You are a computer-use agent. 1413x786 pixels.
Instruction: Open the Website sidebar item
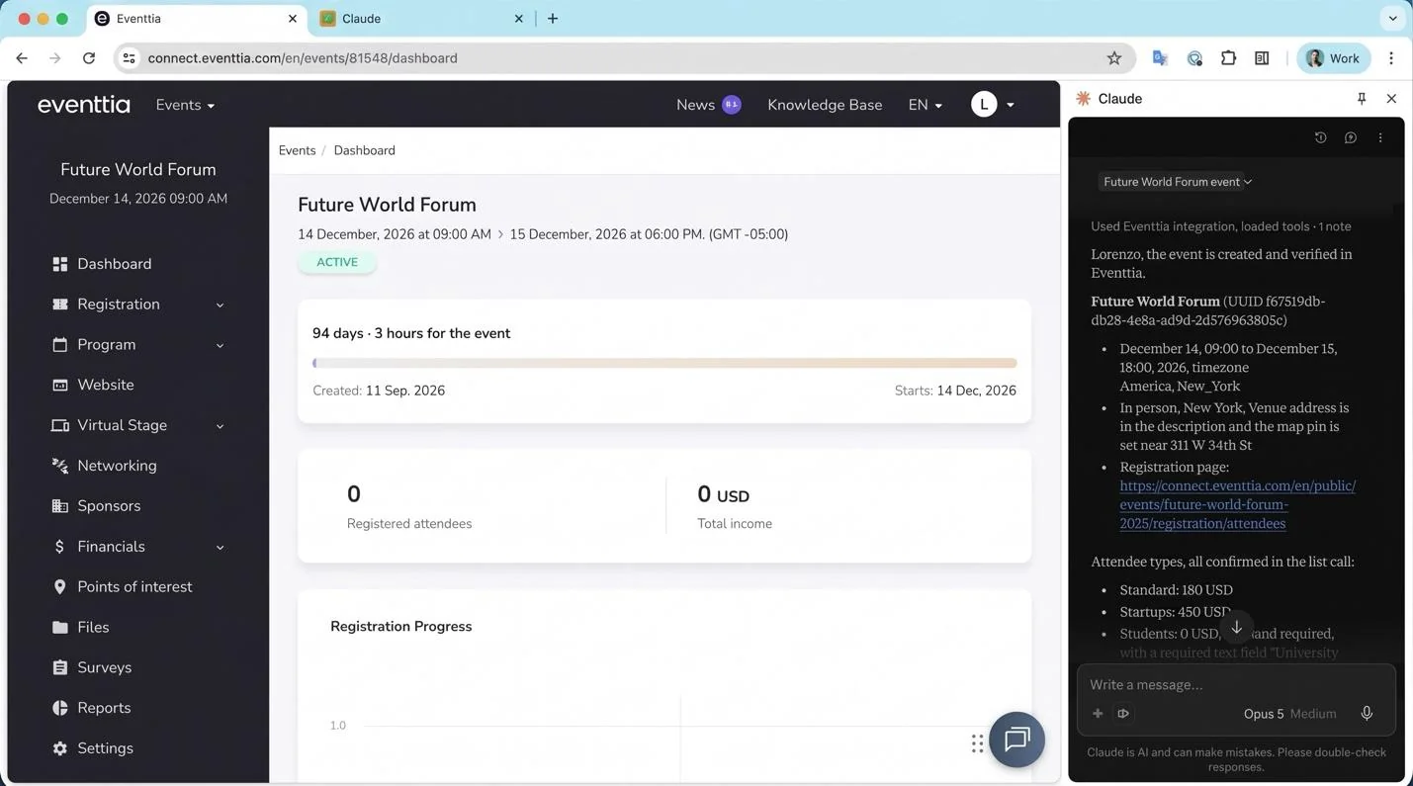coord(105,385)
